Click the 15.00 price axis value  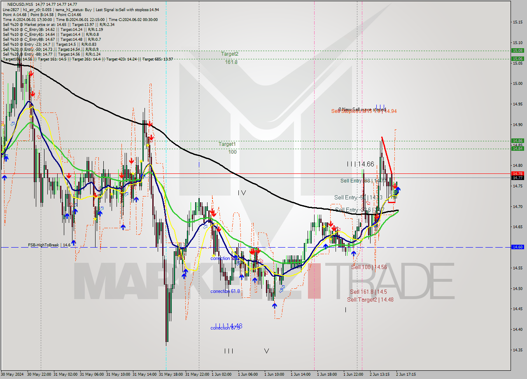point(517,83)
